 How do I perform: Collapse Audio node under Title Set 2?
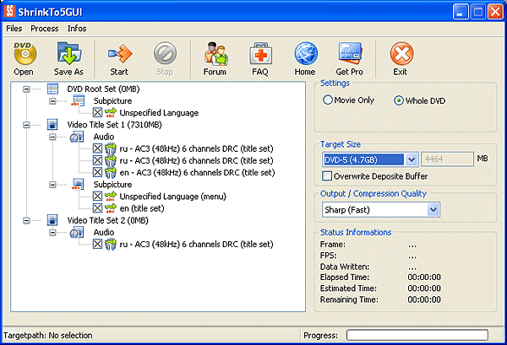[52, 232]
